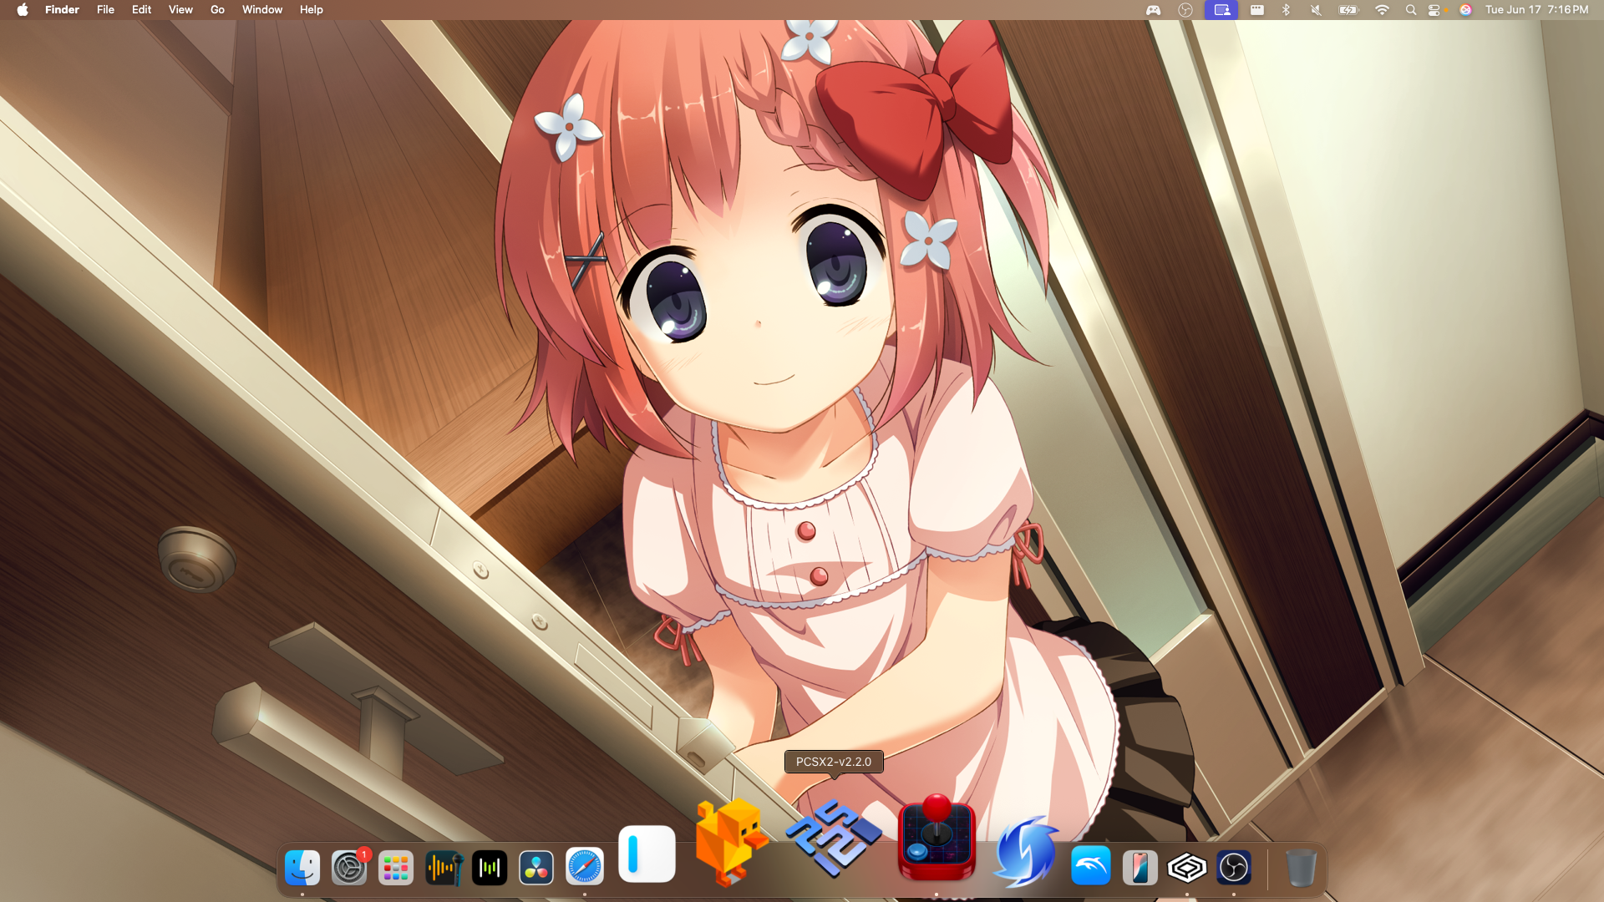This screenshot has width=1604, height=902.
Task: Open Launchpad in the Dock
Action: tap(396, 869)
